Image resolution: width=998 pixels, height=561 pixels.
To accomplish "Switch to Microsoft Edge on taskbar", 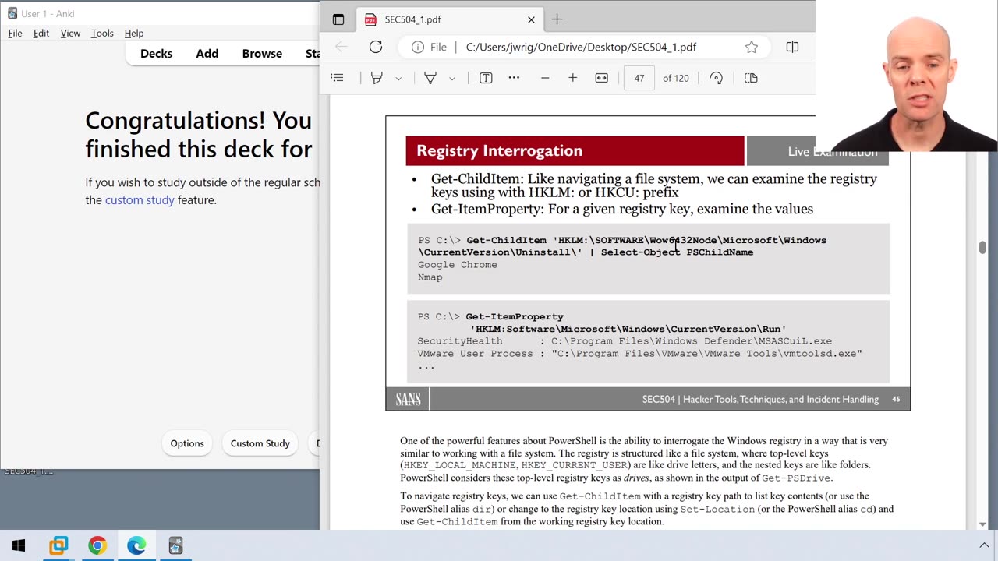I will pos(136,545).
